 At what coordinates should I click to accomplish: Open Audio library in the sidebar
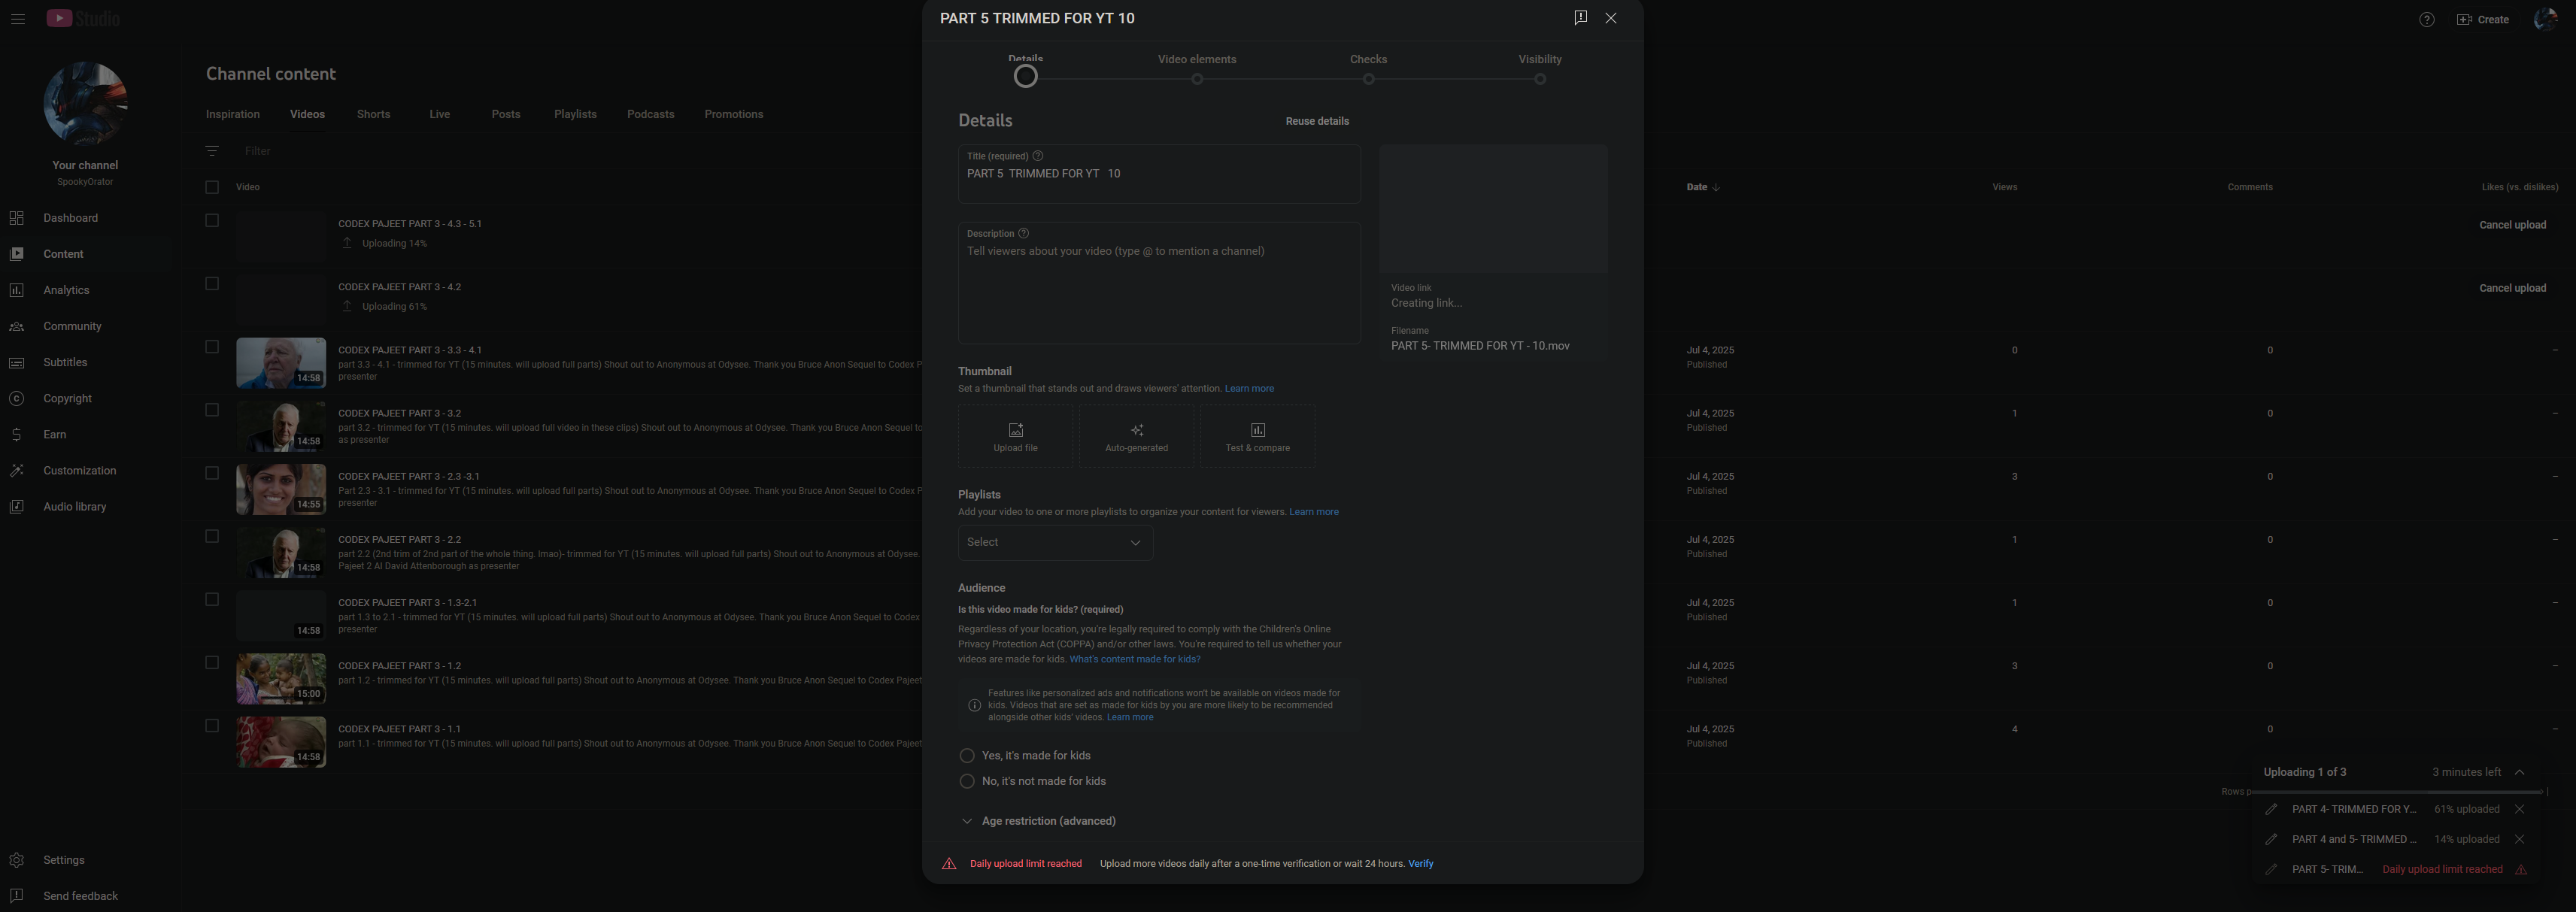click(x=74, y=506)
